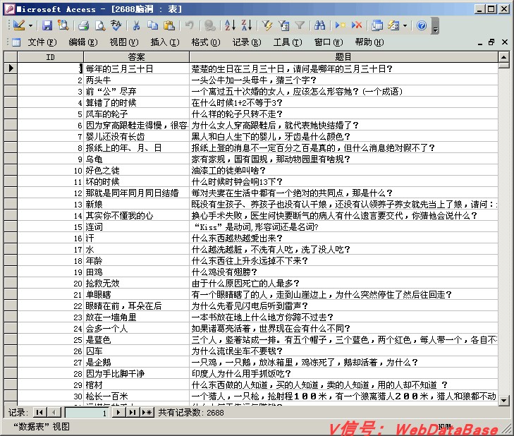Click the New Object toolbar icon
The width and height of the screenshot is (514, 436).
coord(393,25)
